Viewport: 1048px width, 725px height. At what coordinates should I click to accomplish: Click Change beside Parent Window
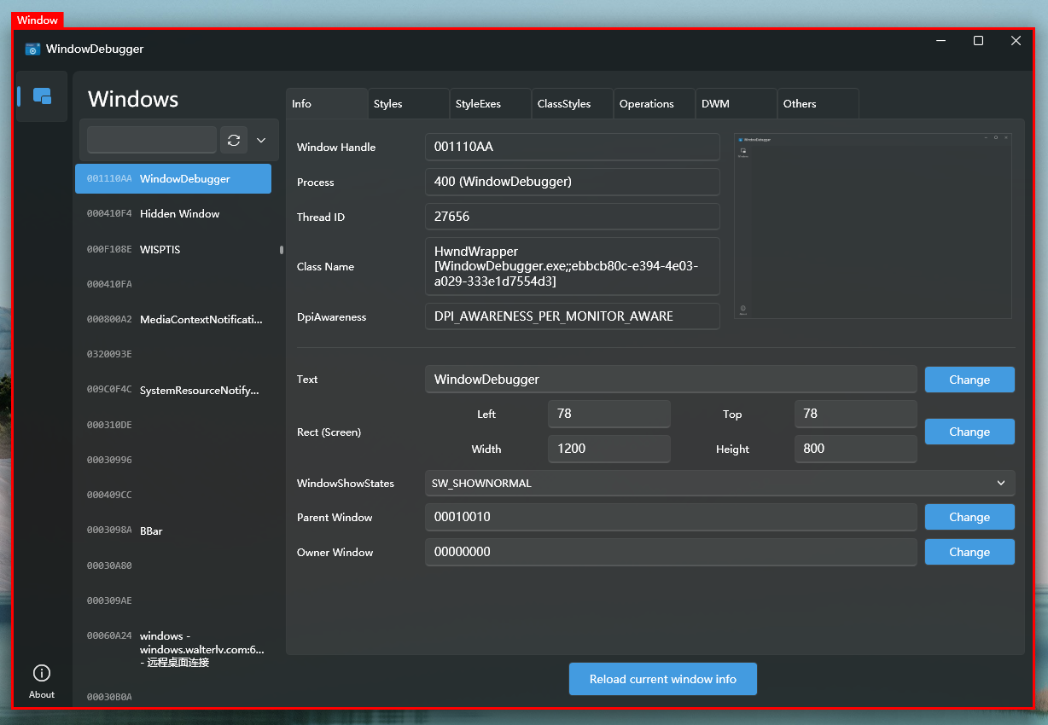[x=969, y=517]
